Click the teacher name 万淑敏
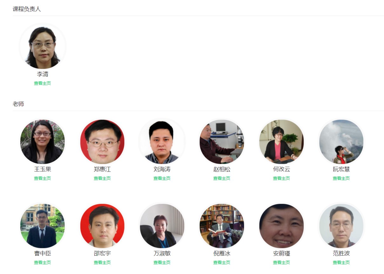This screenshot has height=274, width=384. [162, 254]
